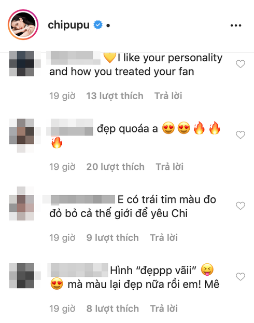The height and width of the screenshot is (323, 254).
Task: Reply to the "I like your personality" comment
Action: coord(168,96)
